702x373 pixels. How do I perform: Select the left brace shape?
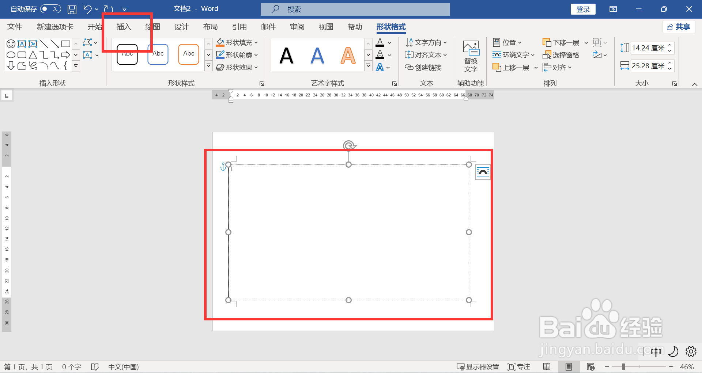click(66, 66)
